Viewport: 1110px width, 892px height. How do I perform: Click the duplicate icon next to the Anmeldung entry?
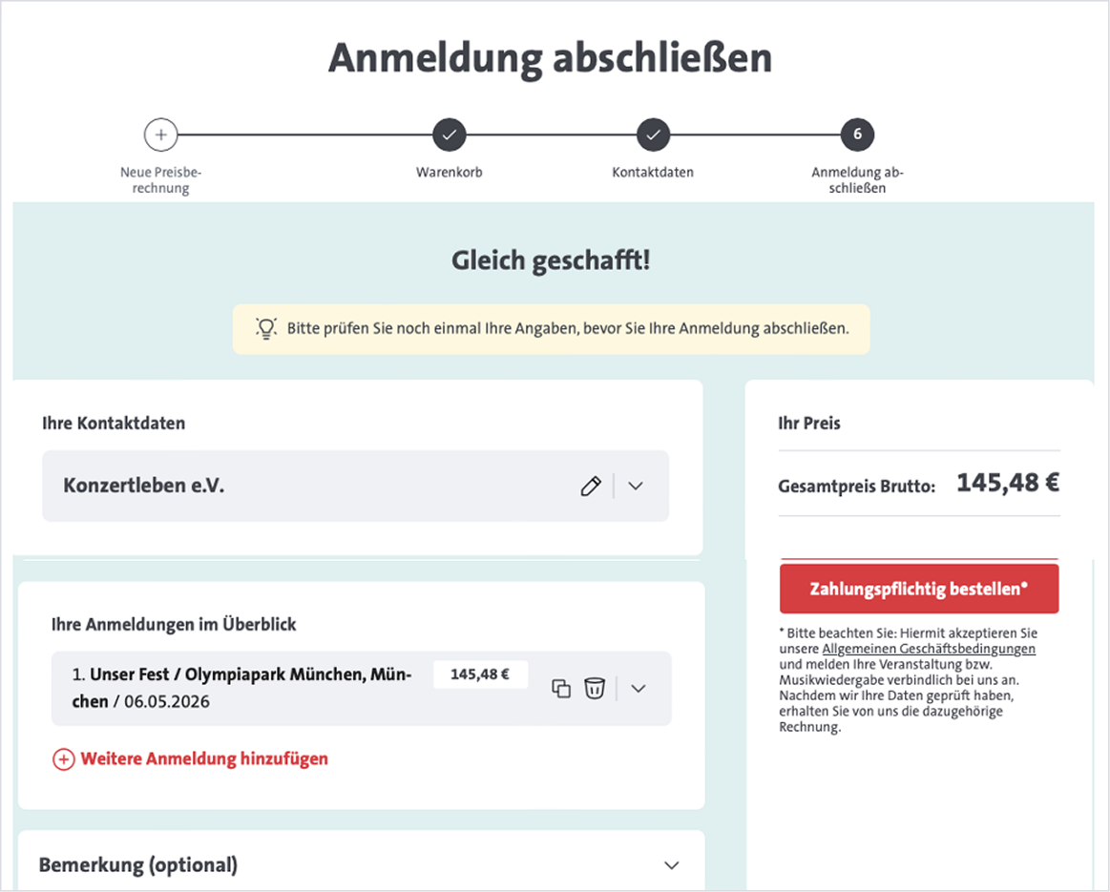pyautogui.click(x=561, y=688)
